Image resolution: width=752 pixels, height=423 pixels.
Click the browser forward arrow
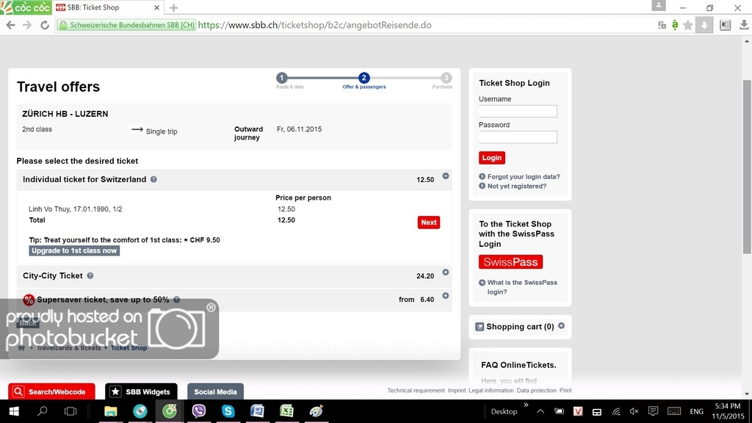[27, 25]
